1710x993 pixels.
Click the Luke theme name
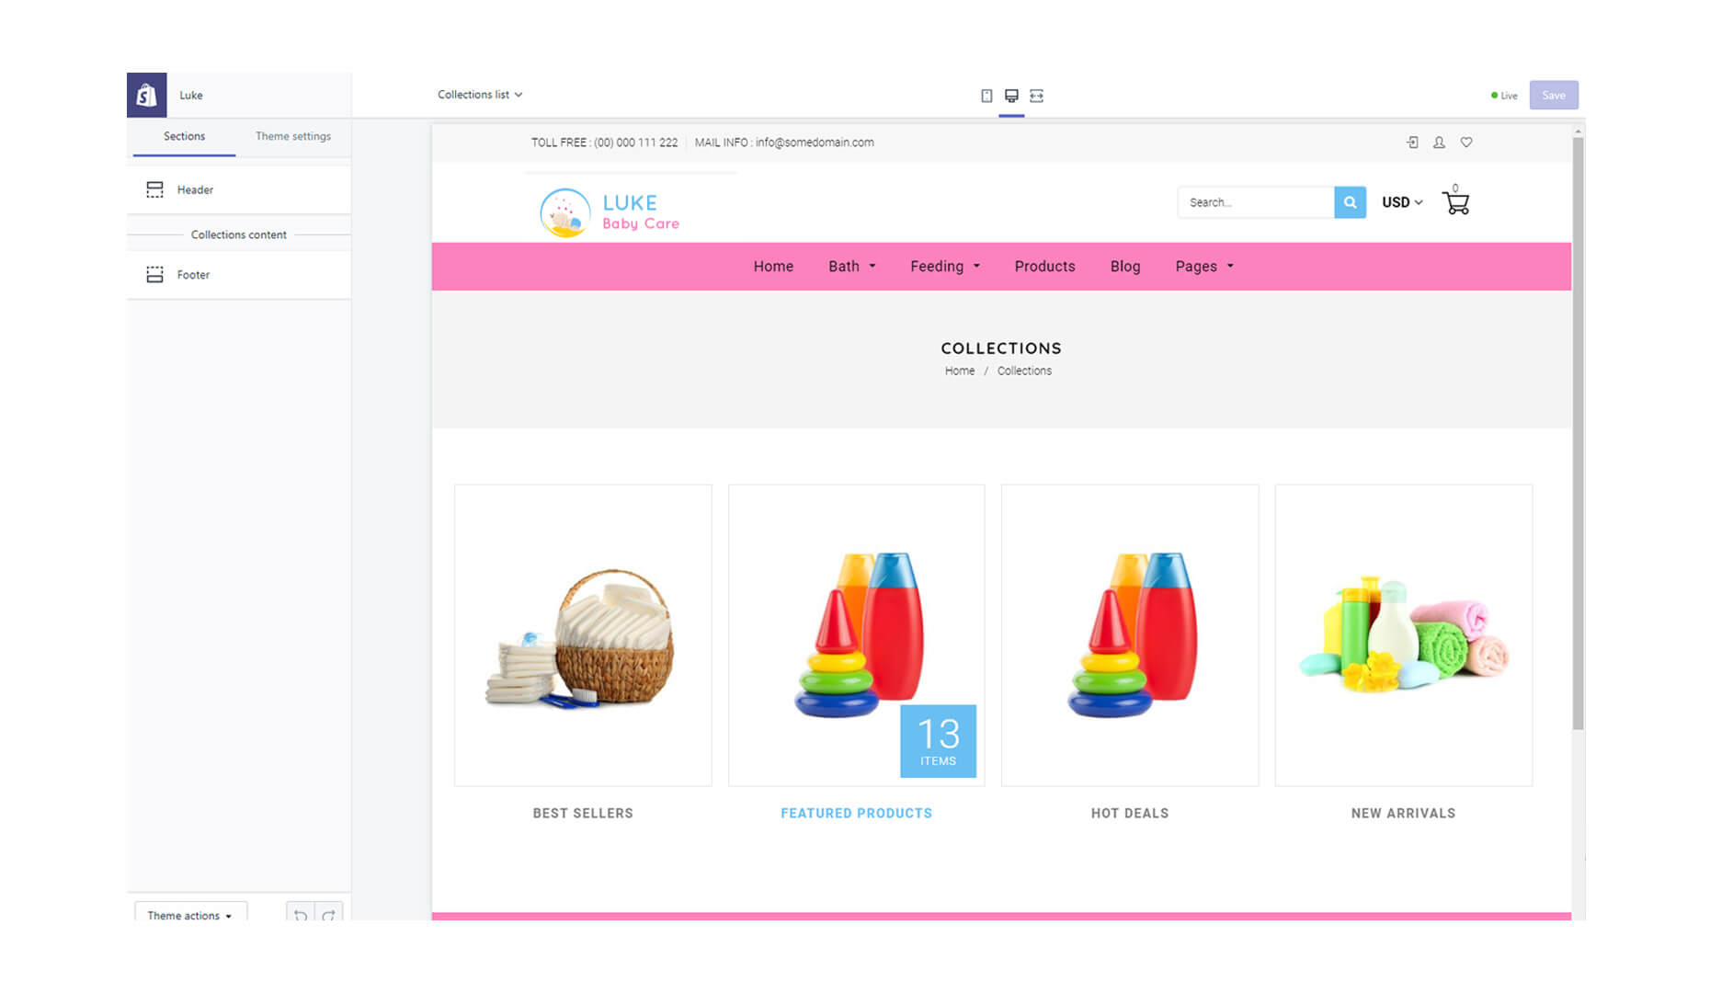[x=190, y=95]
